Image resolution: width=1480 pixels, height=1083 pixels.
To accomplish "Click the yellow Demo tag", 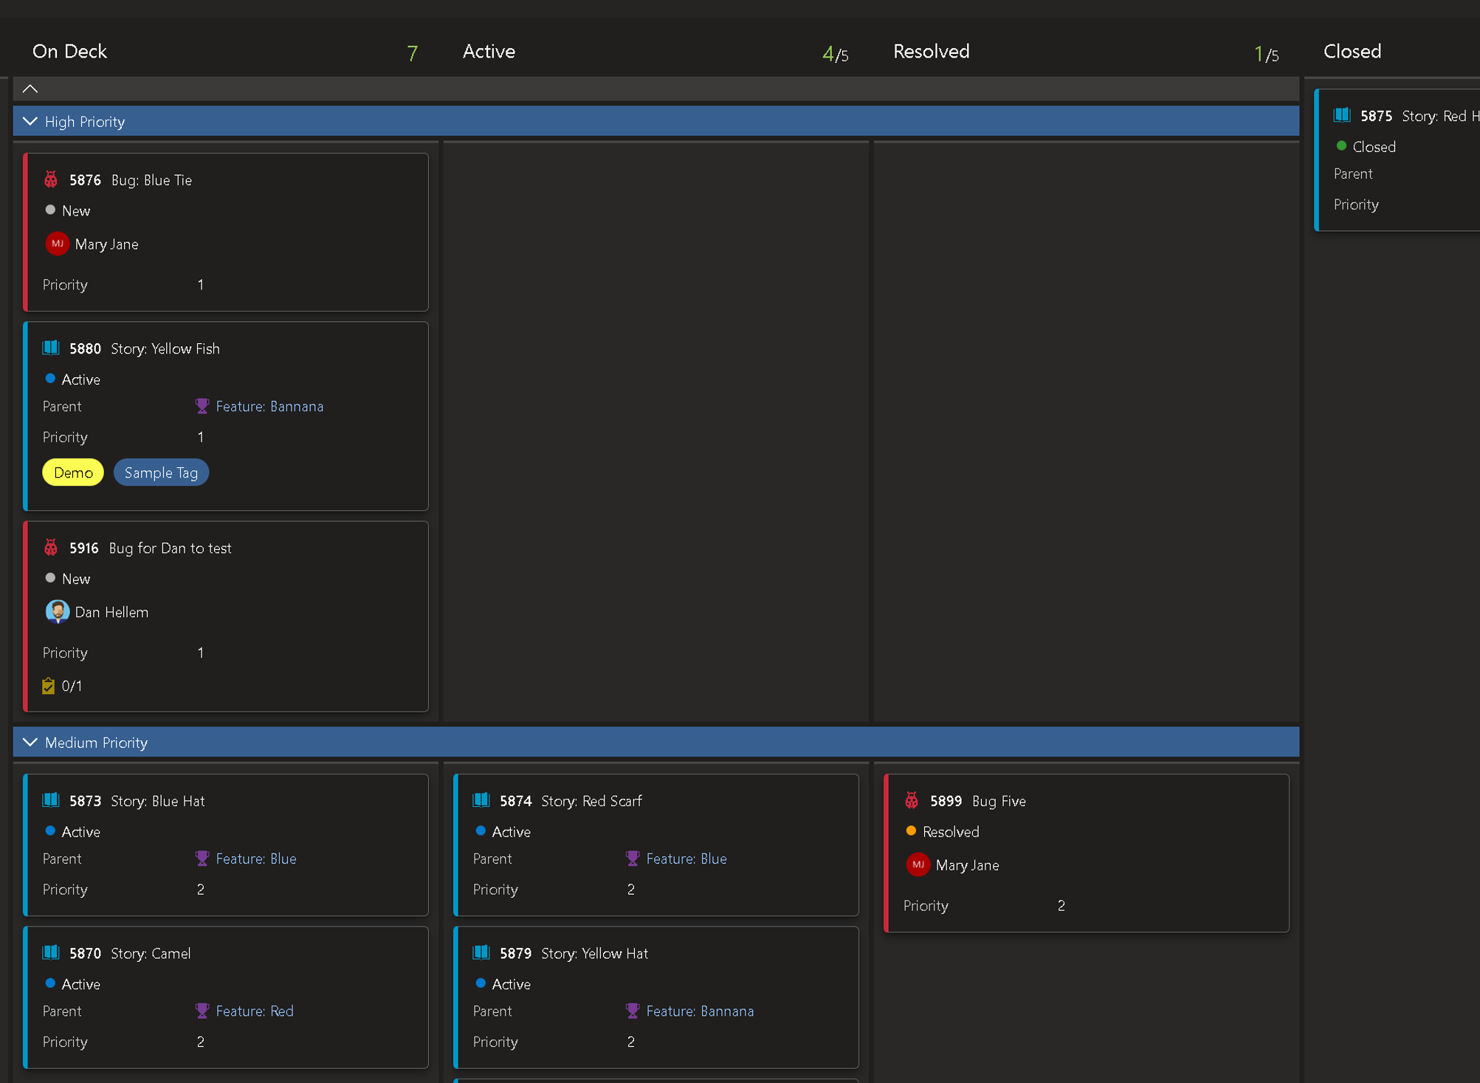I will (x=73, y=472).
